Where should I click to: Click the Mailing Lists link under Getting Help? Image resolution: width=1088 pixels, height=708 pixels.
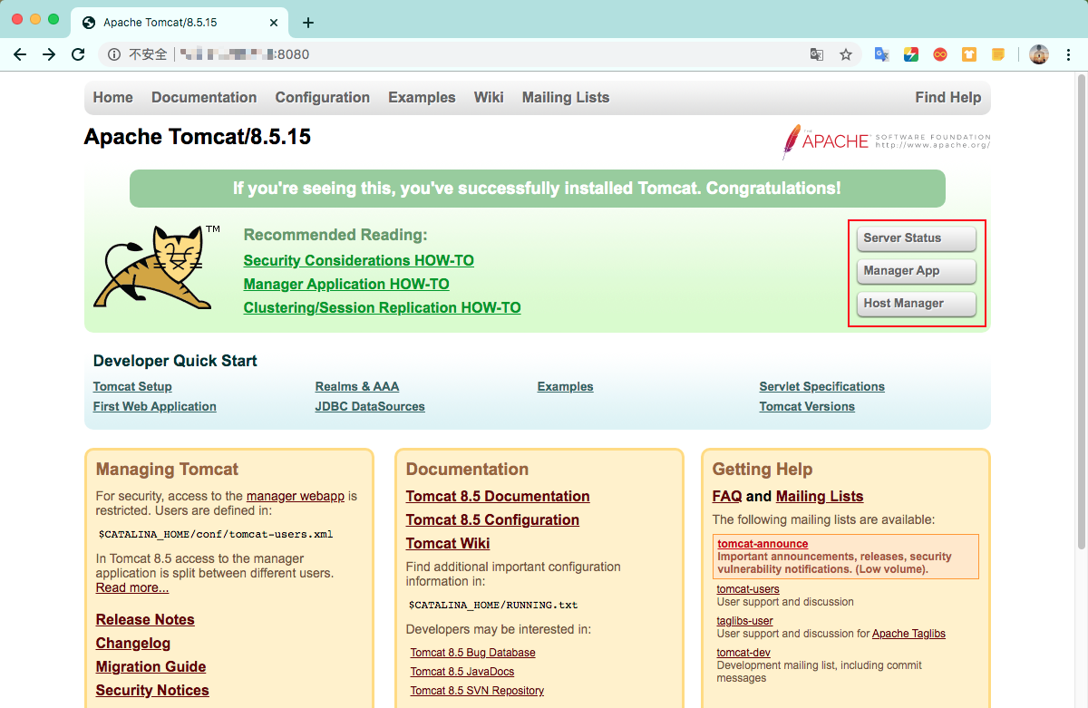click(820, 497)
